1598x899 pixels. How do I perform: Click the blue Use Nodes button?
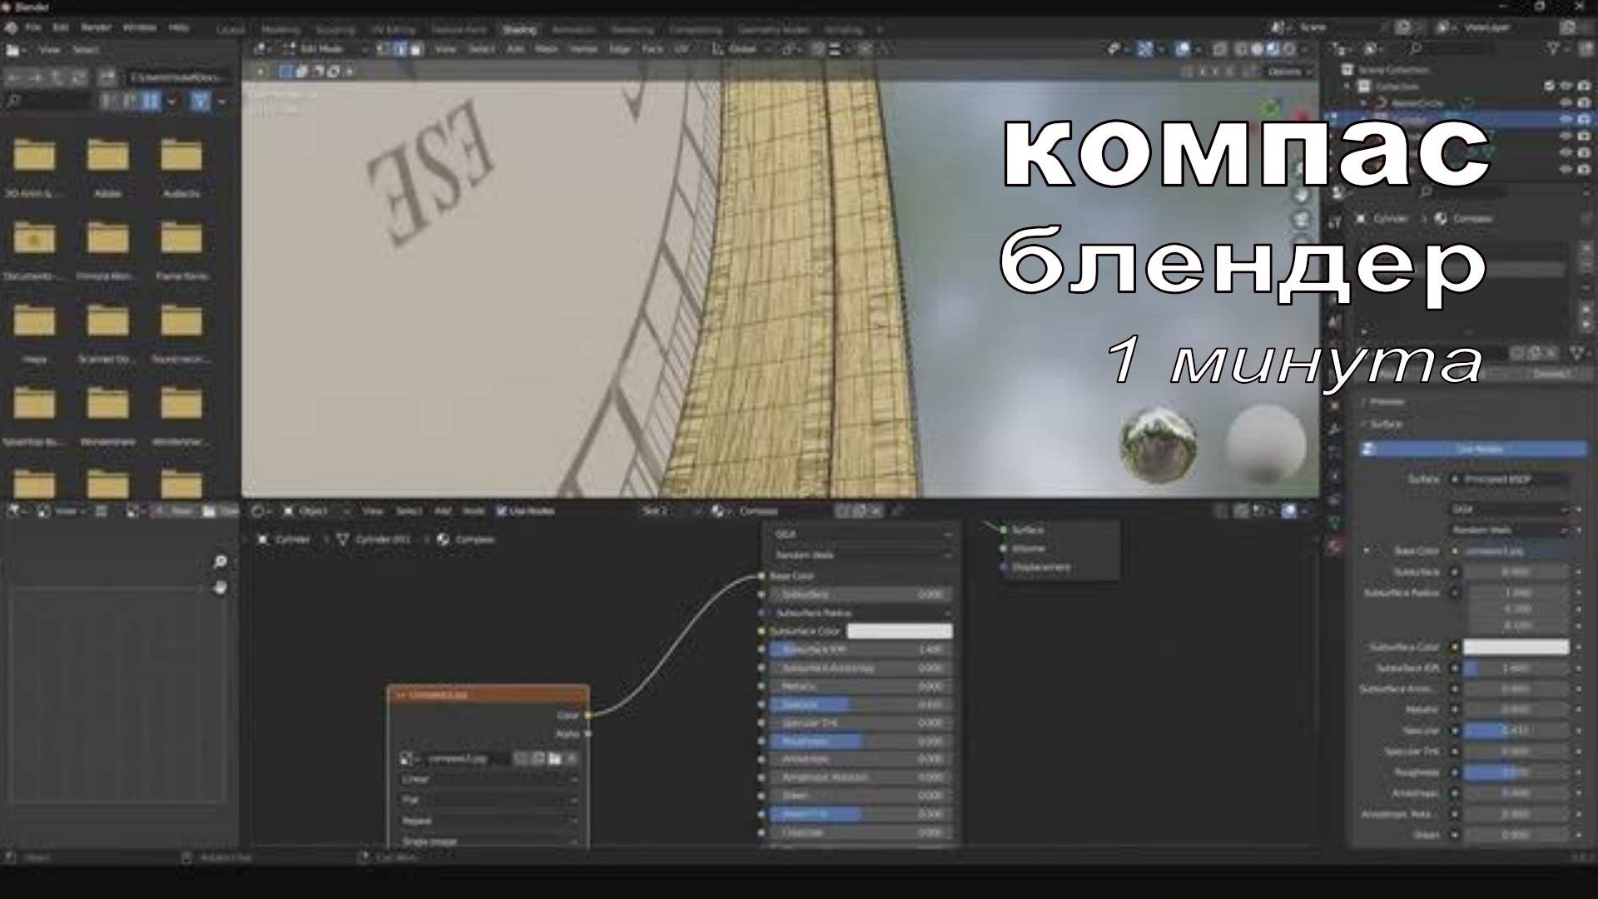(1477, 449)
